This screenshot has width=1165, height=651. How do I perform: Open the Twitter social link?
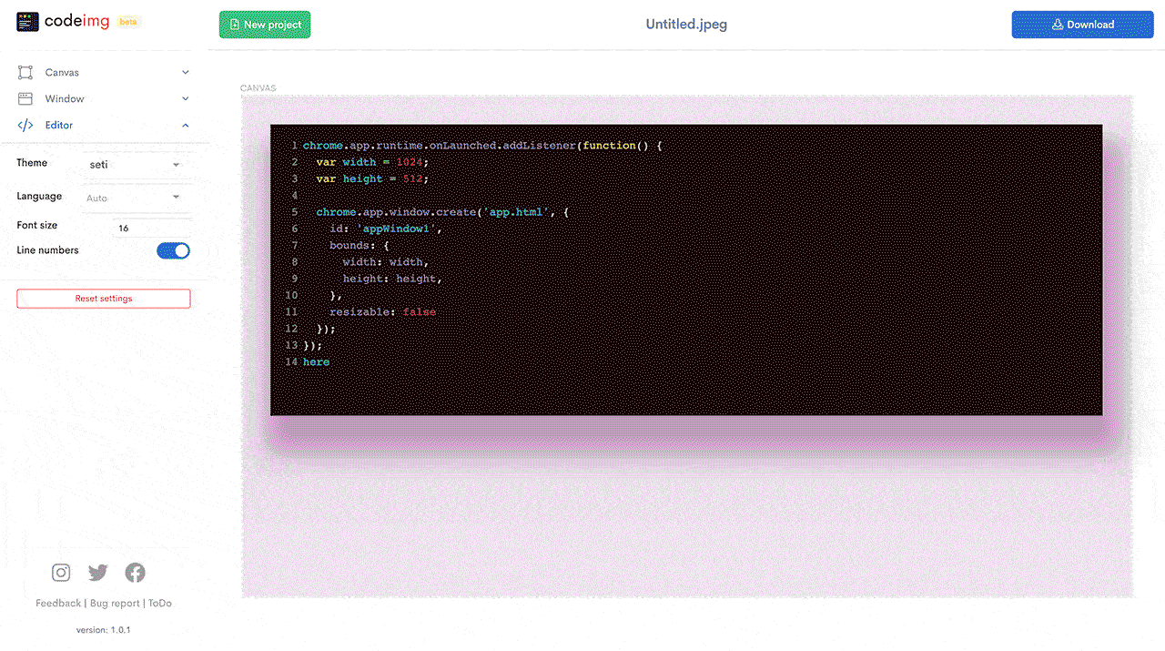(x=98, y=573)
